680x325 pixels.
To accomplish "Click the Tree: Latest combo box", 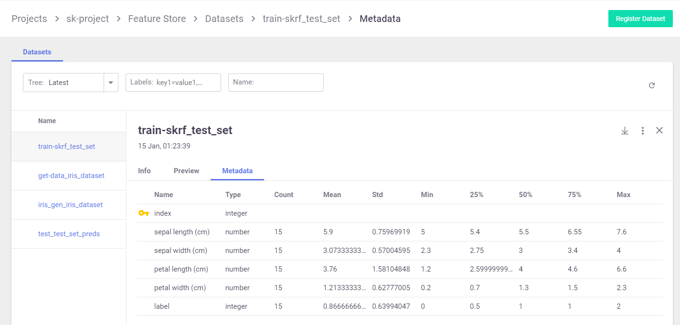I will pos(71,83).
